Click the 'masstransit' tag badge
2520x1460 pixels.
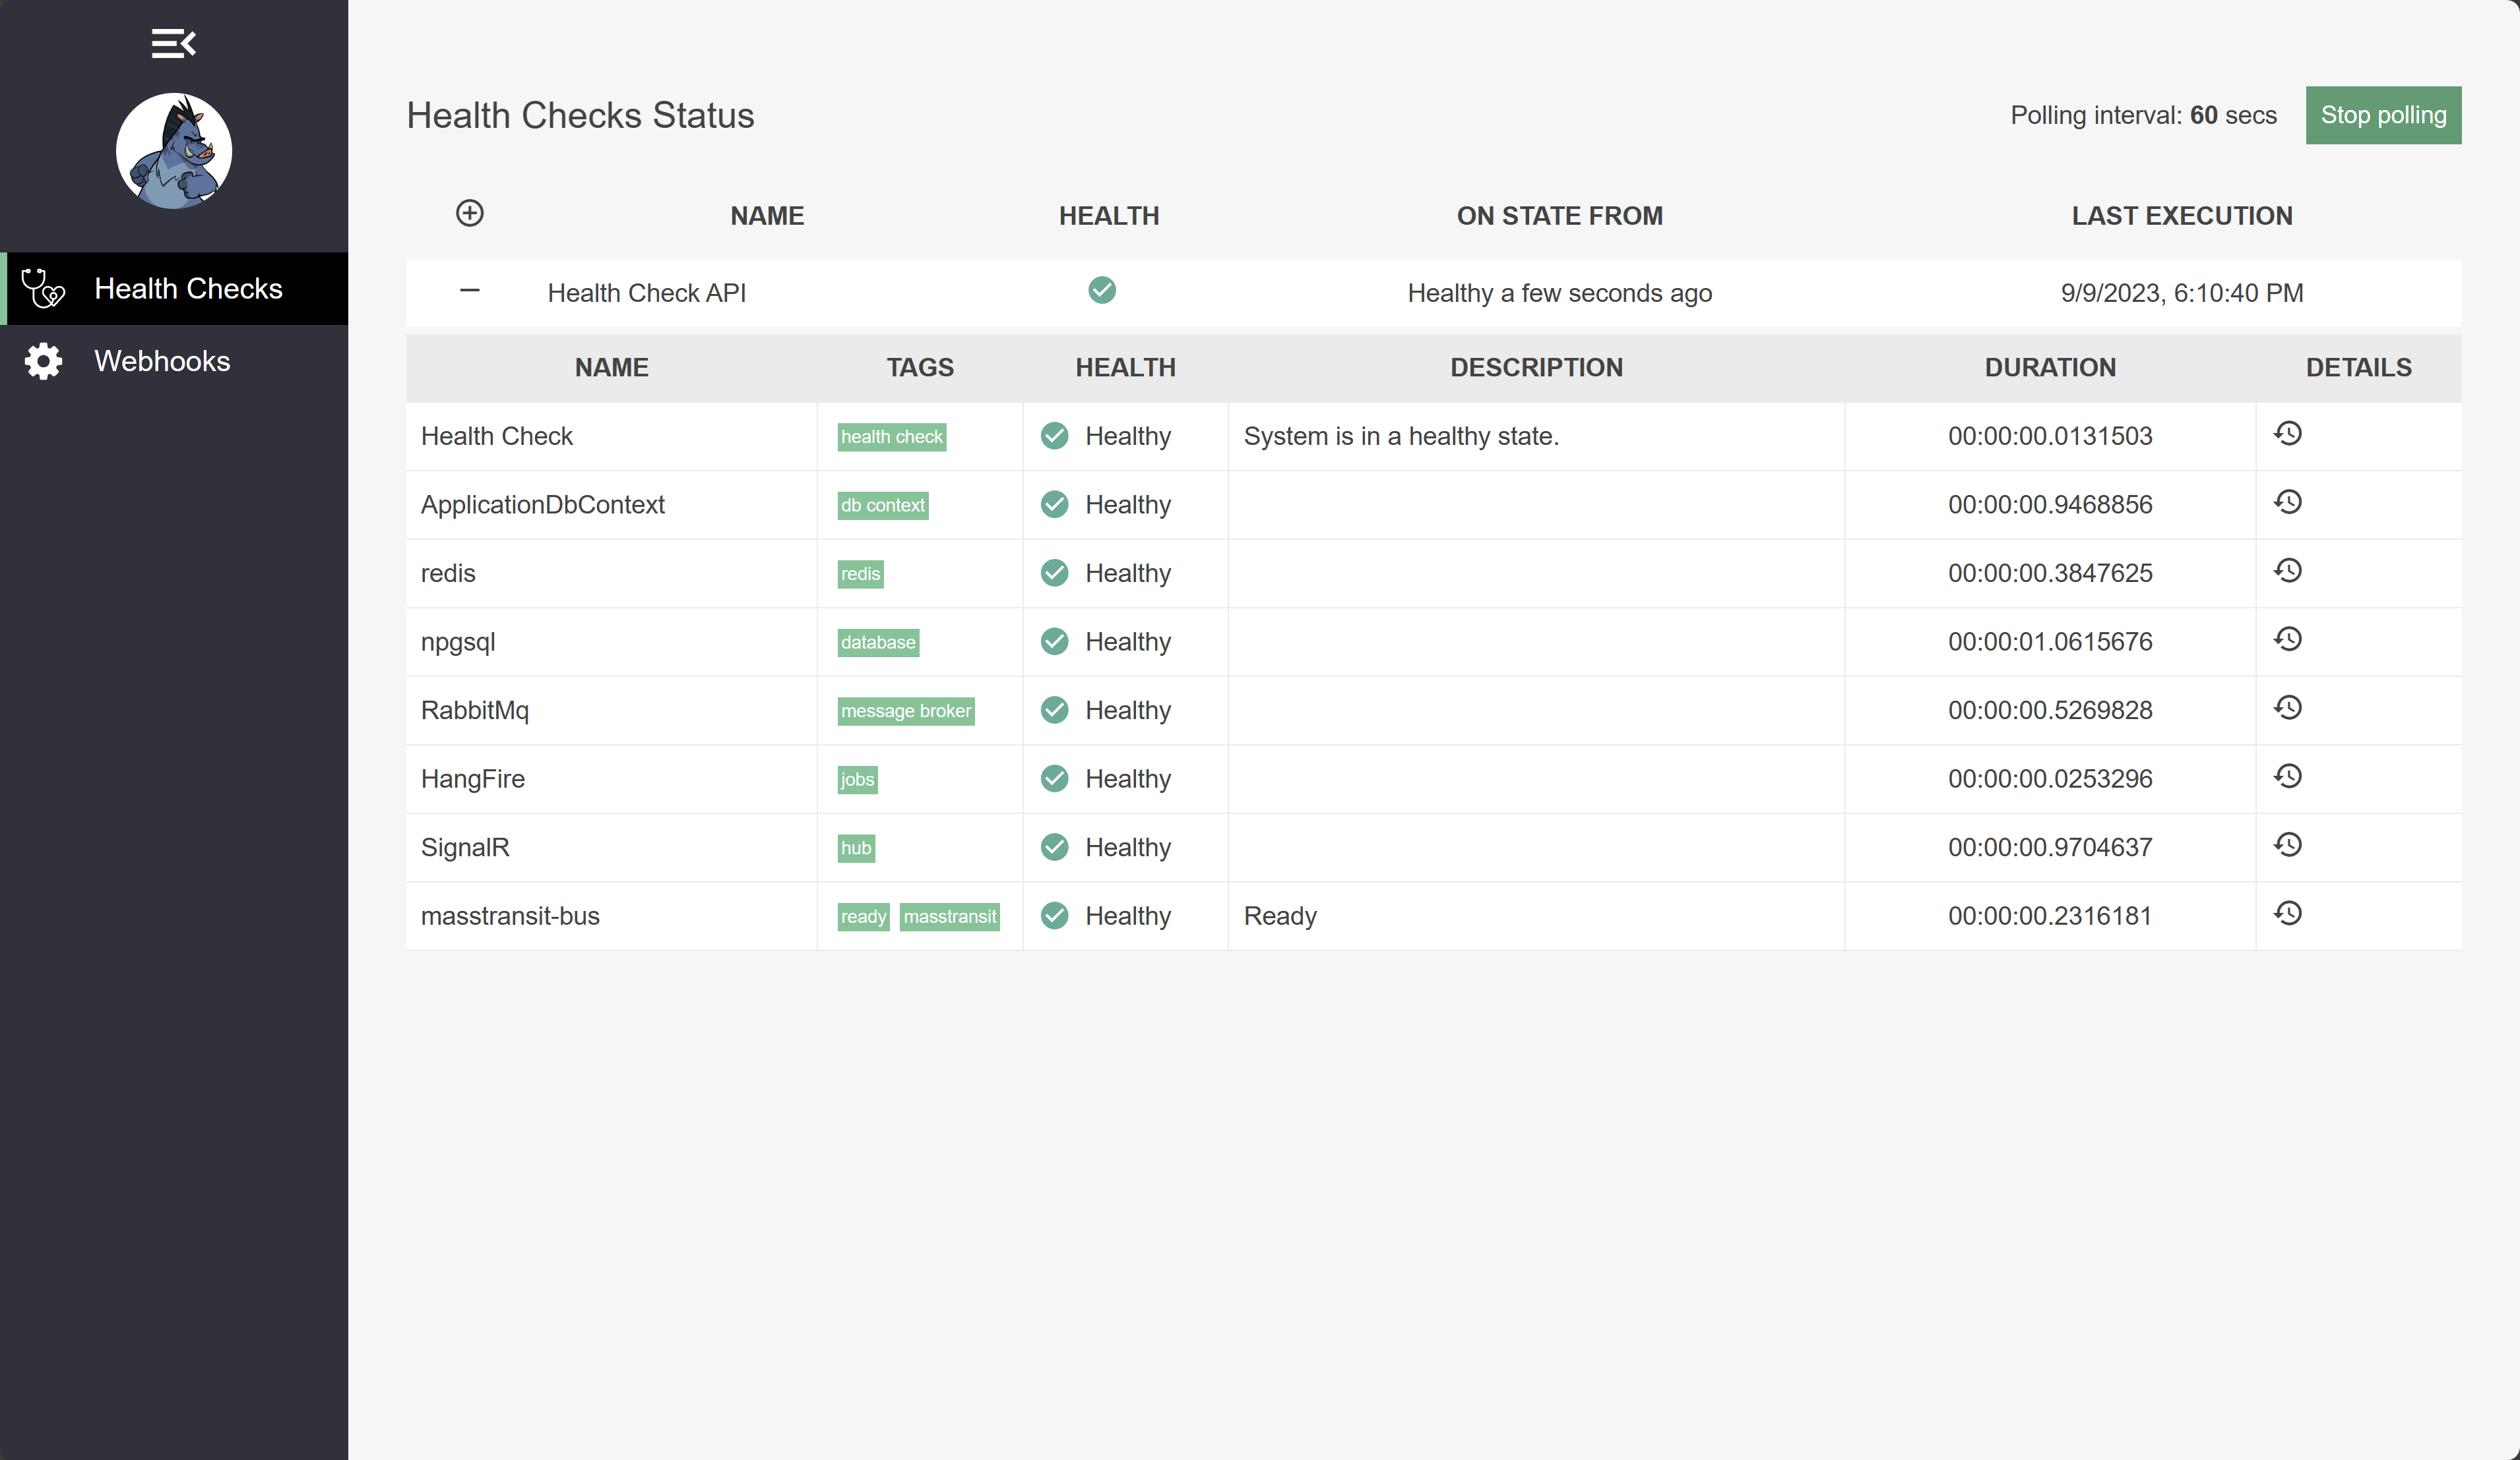coord(949,916)
